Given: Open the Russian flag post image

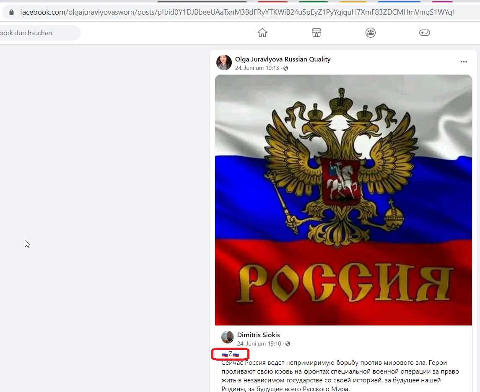Looking at the screenshot, I should click(x=343, y=200).
